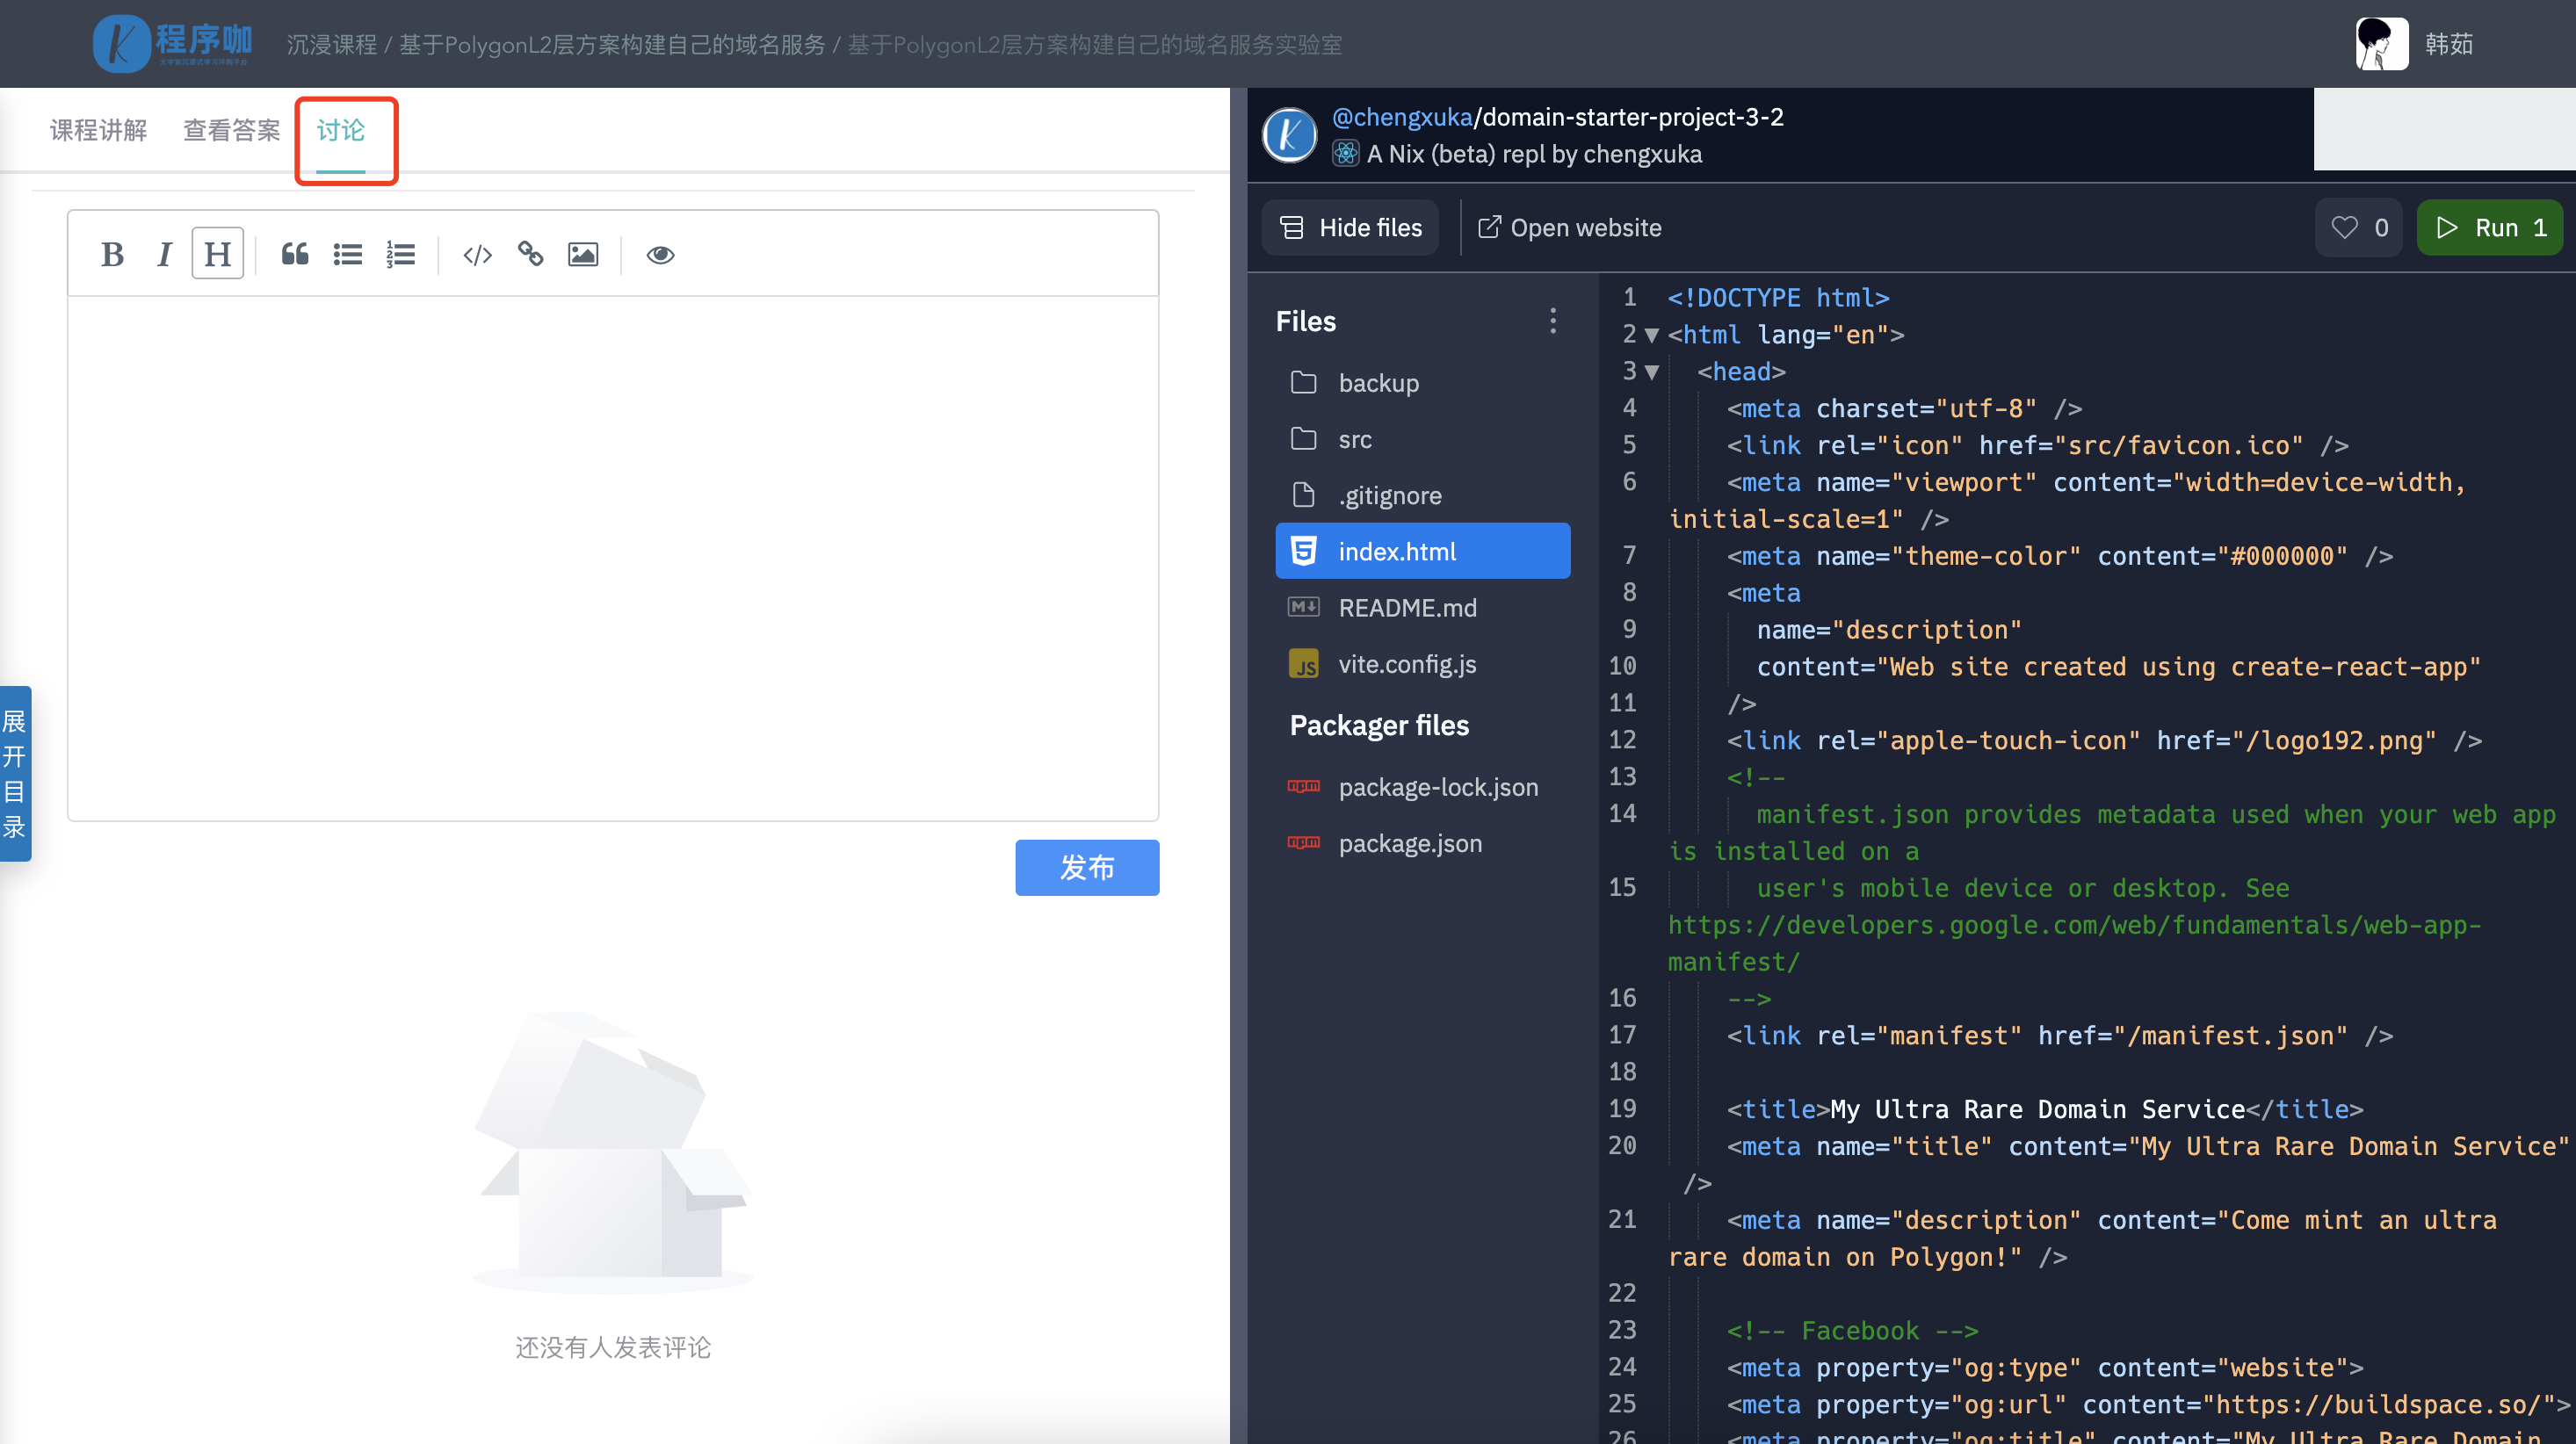
Task: Toggle markdown preview with eye icon
Action: pyautogui.click(x=660, y=255)
